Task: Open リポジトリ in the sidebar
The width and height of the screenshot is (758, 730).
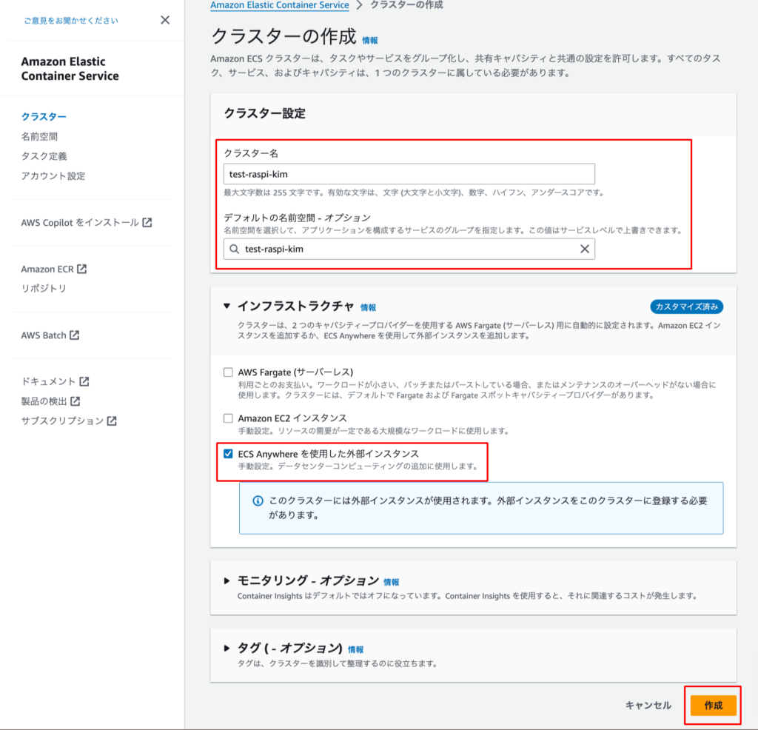Action: click(44, 289)
